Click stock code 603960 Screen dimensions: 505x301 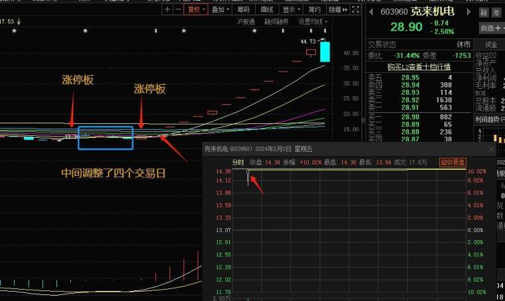[x=394, y=12]
